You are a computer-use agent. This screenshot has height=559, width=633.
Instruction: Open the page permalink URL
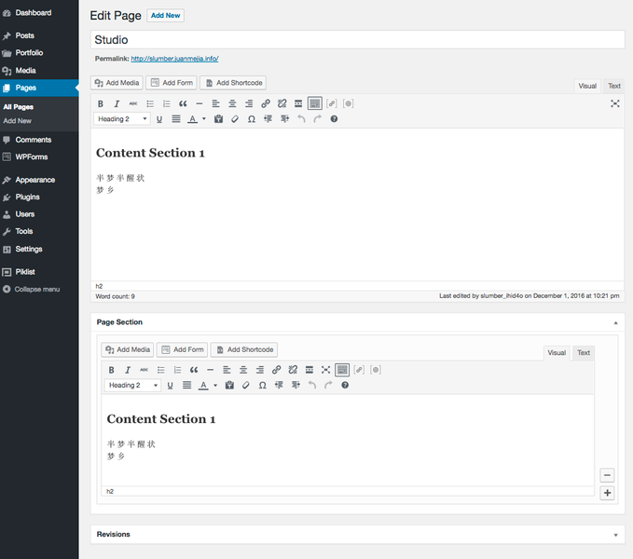pyautogui.click(x=174, y=59)
